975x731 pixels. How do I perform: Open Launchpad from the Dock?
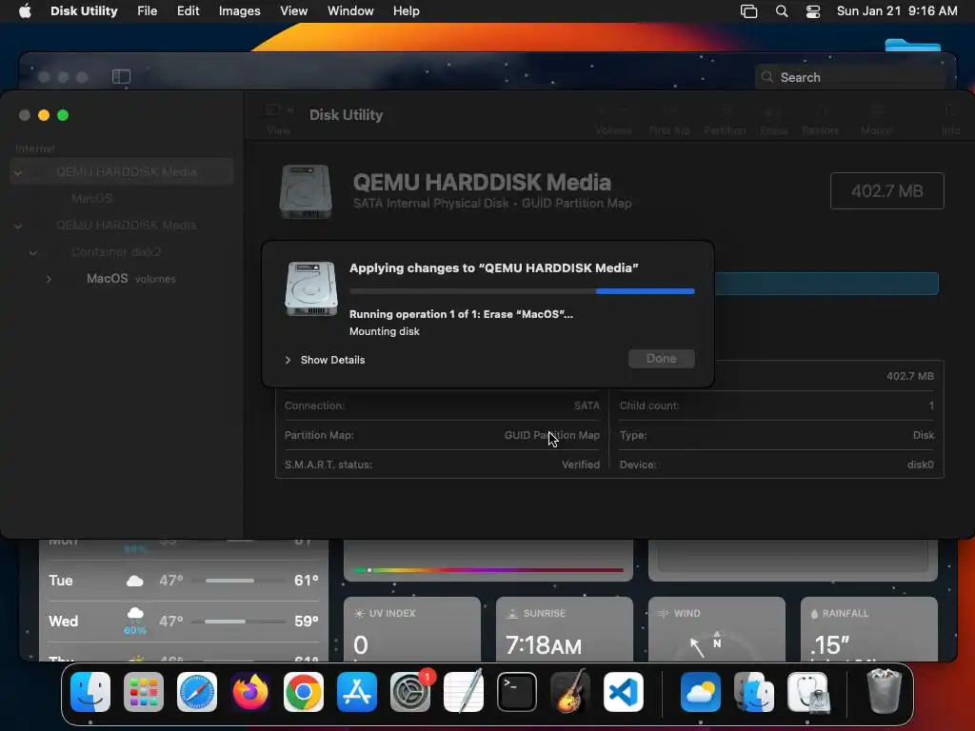point(144,692)
